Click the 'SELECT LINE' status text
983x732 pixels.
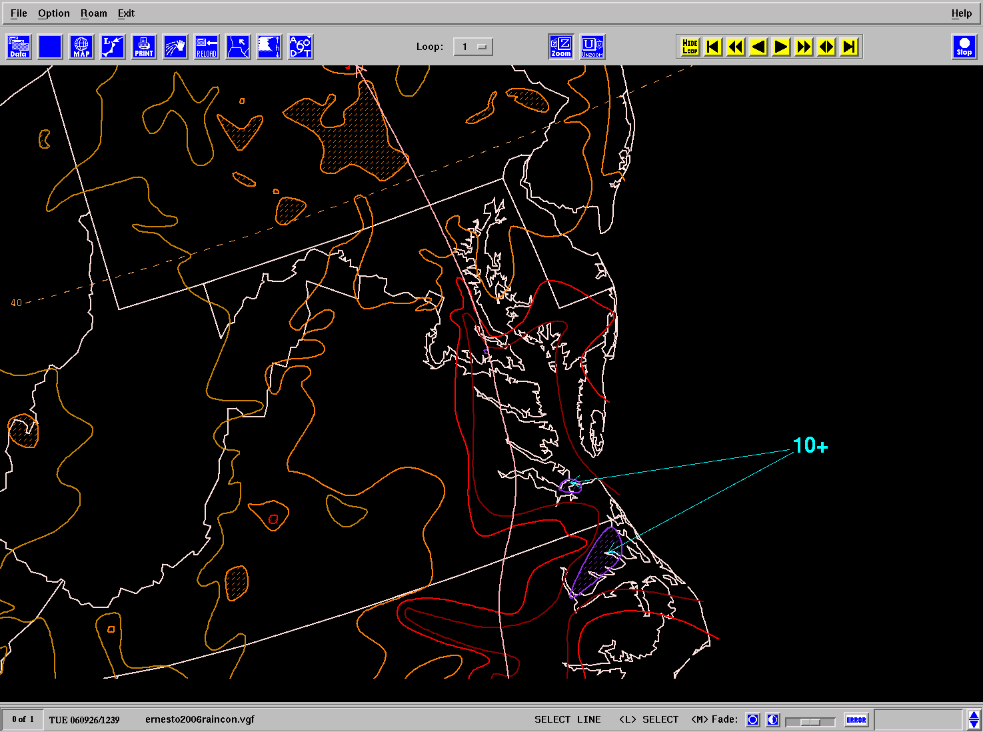point(568,720)
